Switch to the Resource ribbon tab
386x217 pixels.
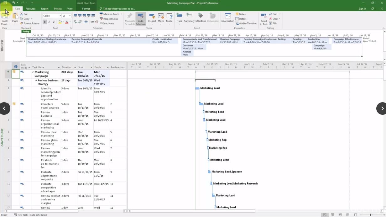tap(30, 9)
